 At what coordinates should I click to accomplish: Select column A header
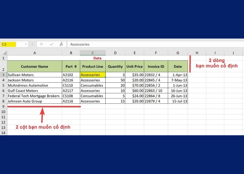pyautogui.click(x=35, y=53)
